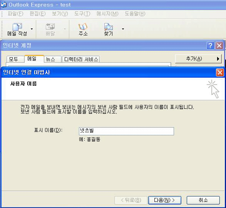Expand the 메일 작성 dropdown arrow
The width and height of the screenshot is (226, 208).
[32, 29]
